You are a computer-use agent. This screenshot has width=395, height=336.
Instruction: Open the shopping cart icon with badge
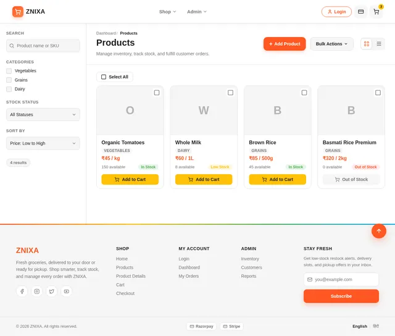(376, 12)
